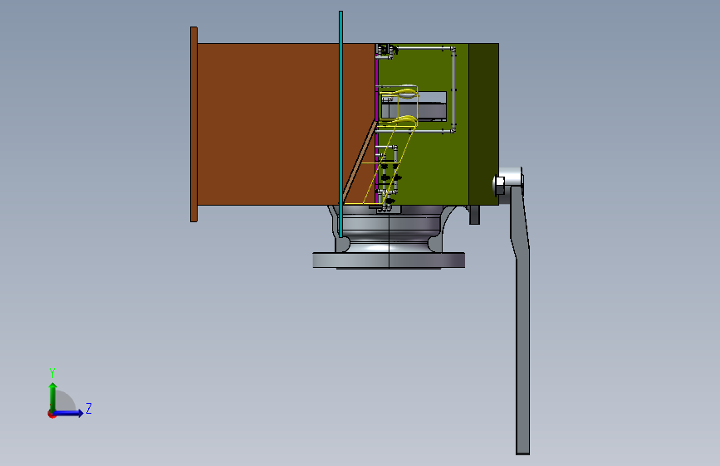Click the green Y axis arrow of the triad
The image size is (720, 466).
pyautogui.click(x=52, y=396)
